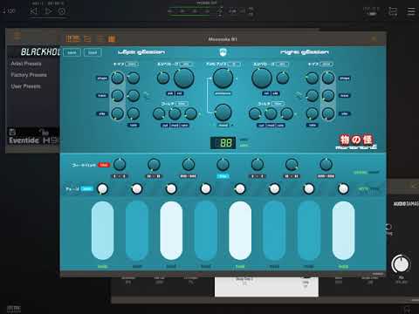The image size is (419, 314).
Task: Open the orange menu icon in the Blackhole window
Action: (x=17, y=37)
